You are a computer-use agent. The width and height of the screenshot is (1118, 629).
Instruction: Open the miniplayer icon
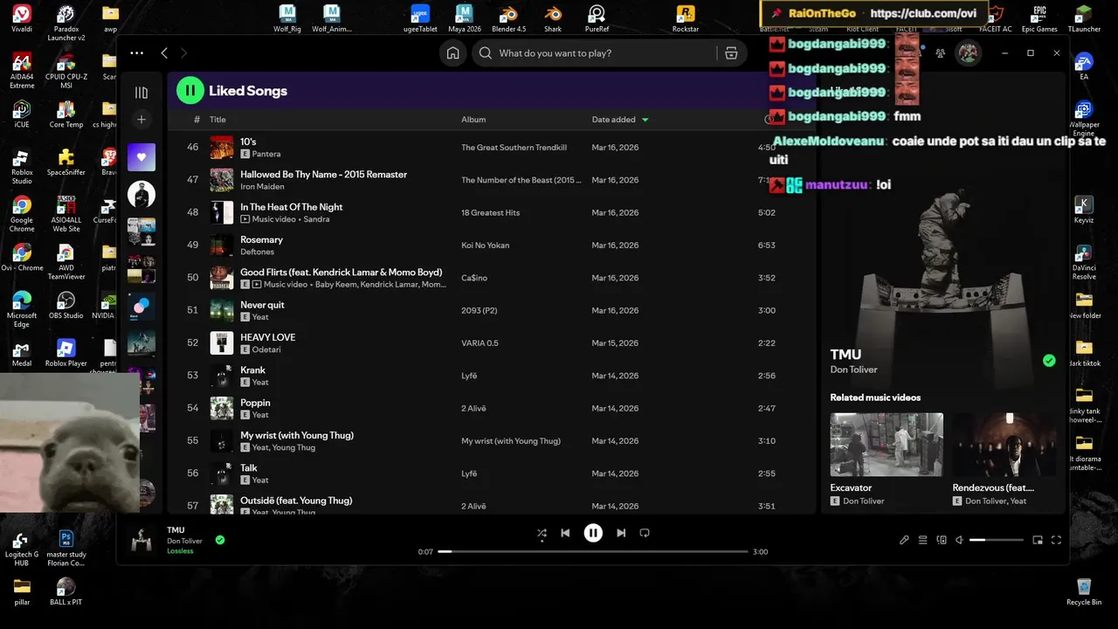coord(1038,540)
